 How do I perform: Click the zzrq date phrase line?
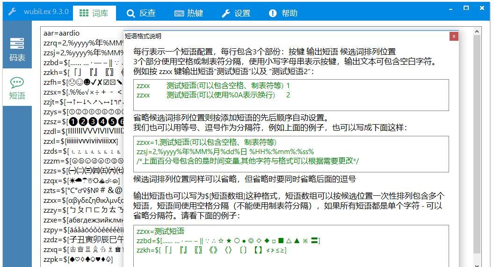(83, 43)
